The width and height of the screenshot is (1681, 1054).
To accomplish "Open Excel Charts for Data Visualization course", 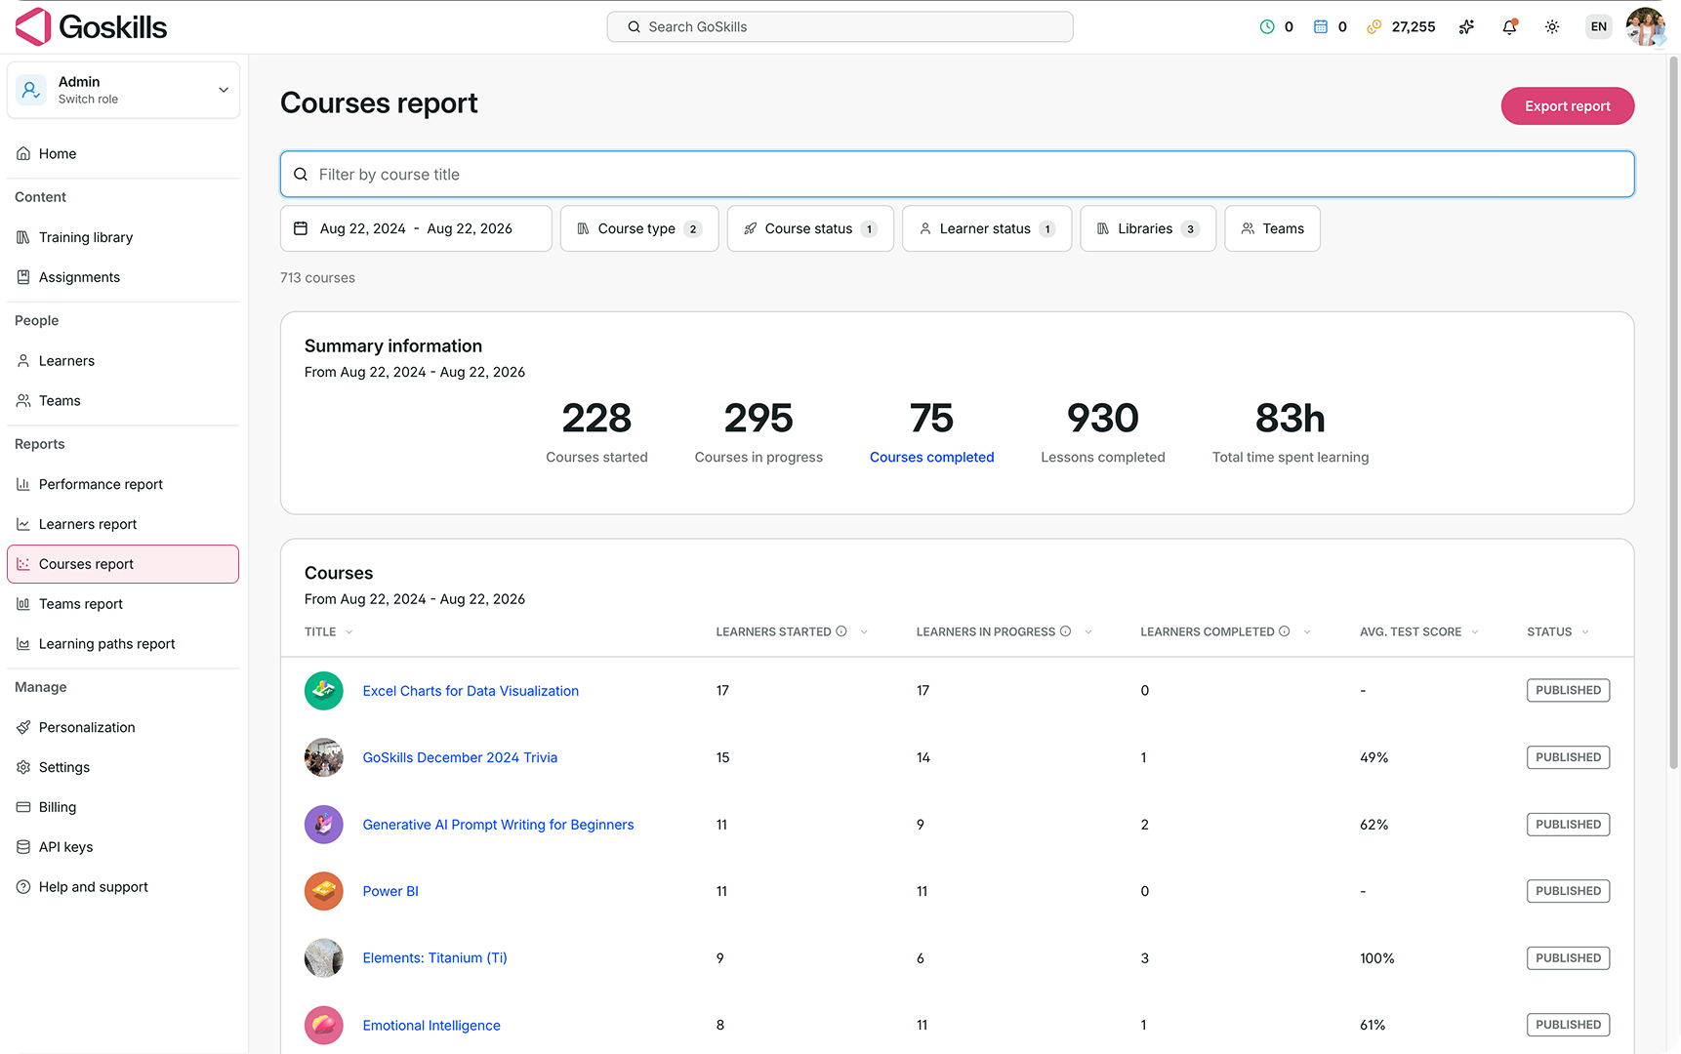I will (471, 691).
